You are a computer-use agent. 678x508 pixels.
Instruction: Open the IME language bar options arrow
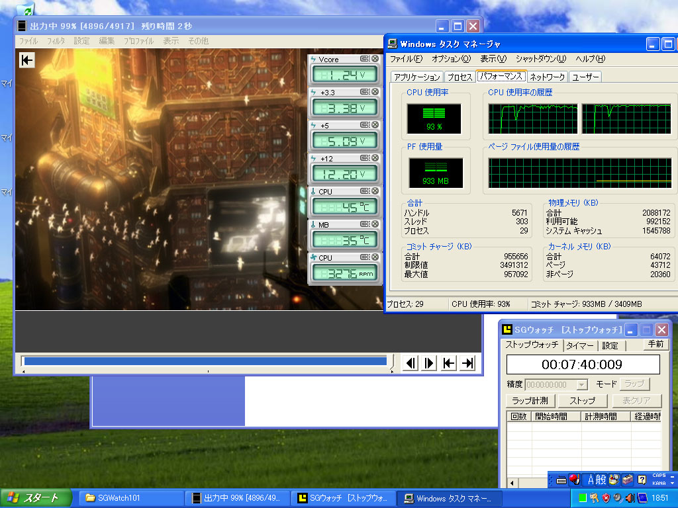(x=673, y=483)
